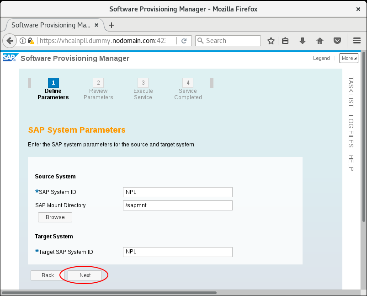Click the vertical page scrollbar

pyautogui.click(x=363, y=137)
